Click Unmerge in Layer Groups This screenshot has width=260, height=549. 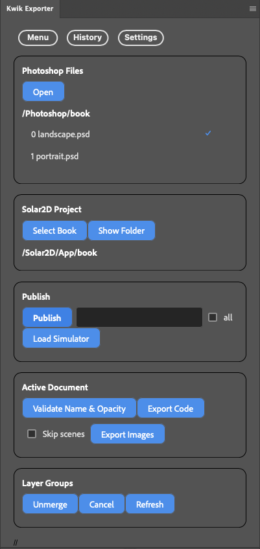pos(50,504)
